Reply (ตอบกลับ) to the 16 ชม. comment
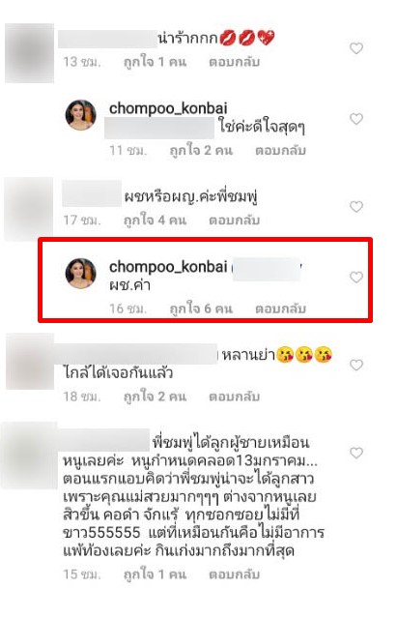The height and width of the screenshot is (618, 397). (x=280, y=309)
